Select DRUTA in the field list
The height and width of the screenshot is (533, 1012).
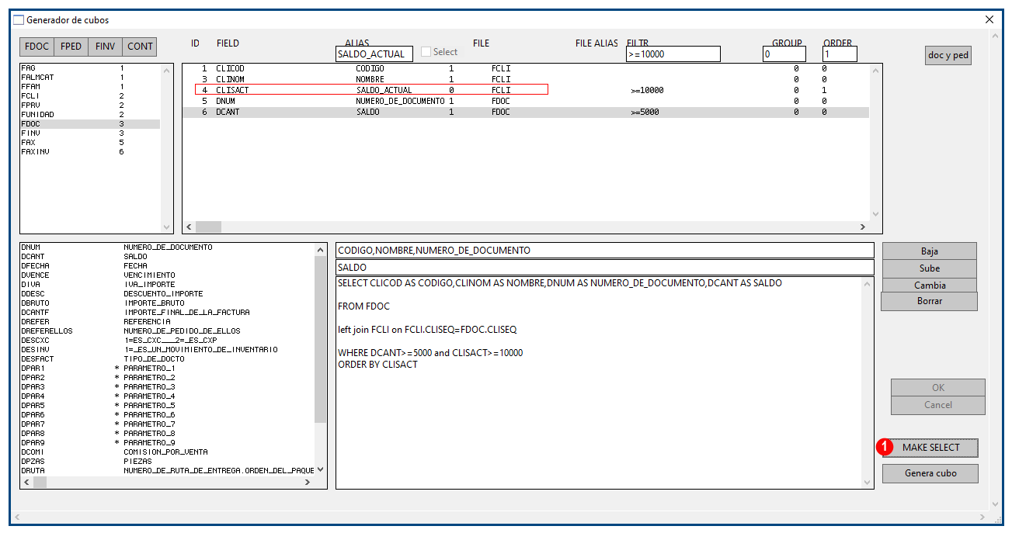click(167, 470)
